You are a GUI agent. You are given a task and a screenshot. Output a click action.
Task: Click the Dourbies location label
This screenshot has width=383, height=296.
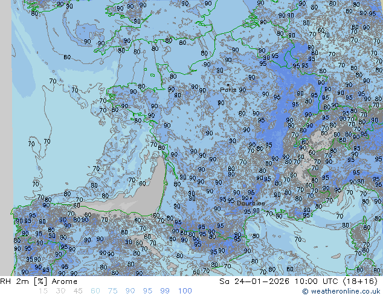(x=251, y=203)
